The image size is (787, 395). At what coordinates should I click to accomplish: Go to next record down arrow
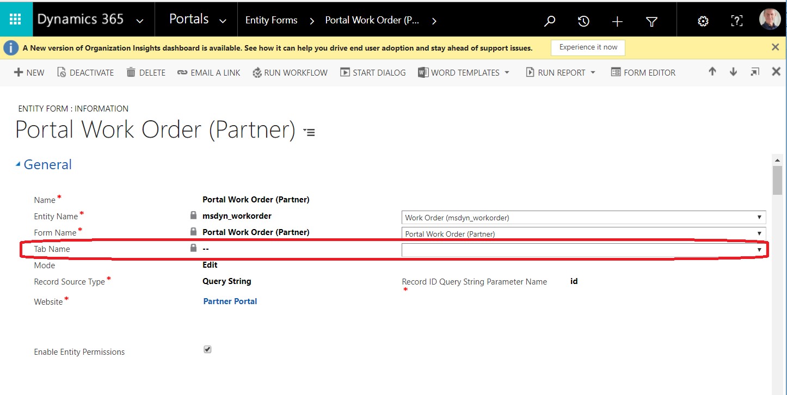[733, 72]
